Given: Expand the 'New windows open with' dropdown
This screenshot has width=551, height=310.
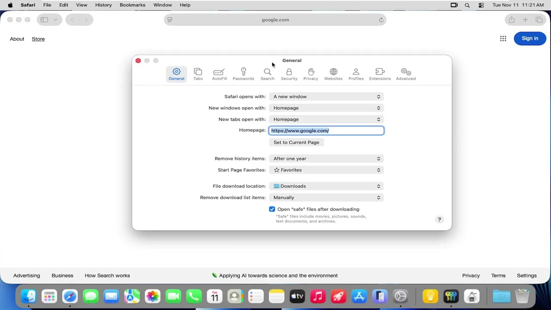Looking at the screenshot, I should (326, 108).
